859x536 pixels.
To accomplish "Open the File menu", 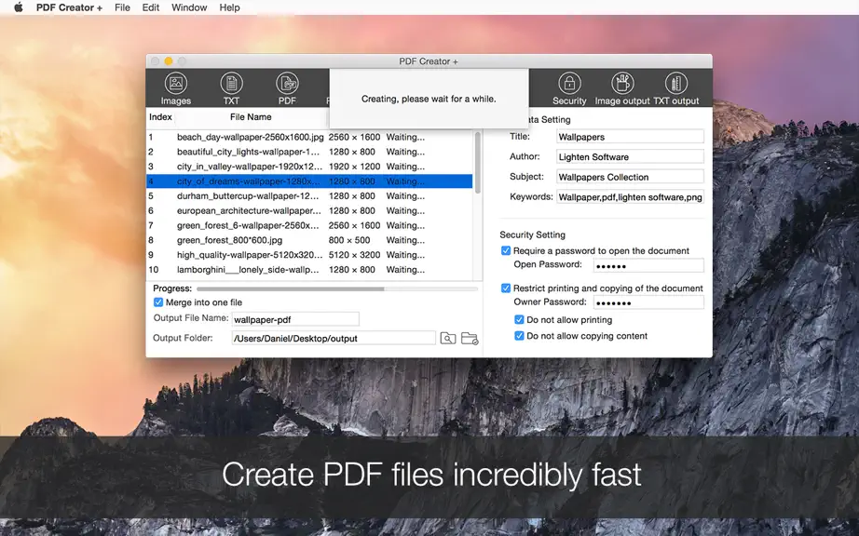I will coord(122,7).
